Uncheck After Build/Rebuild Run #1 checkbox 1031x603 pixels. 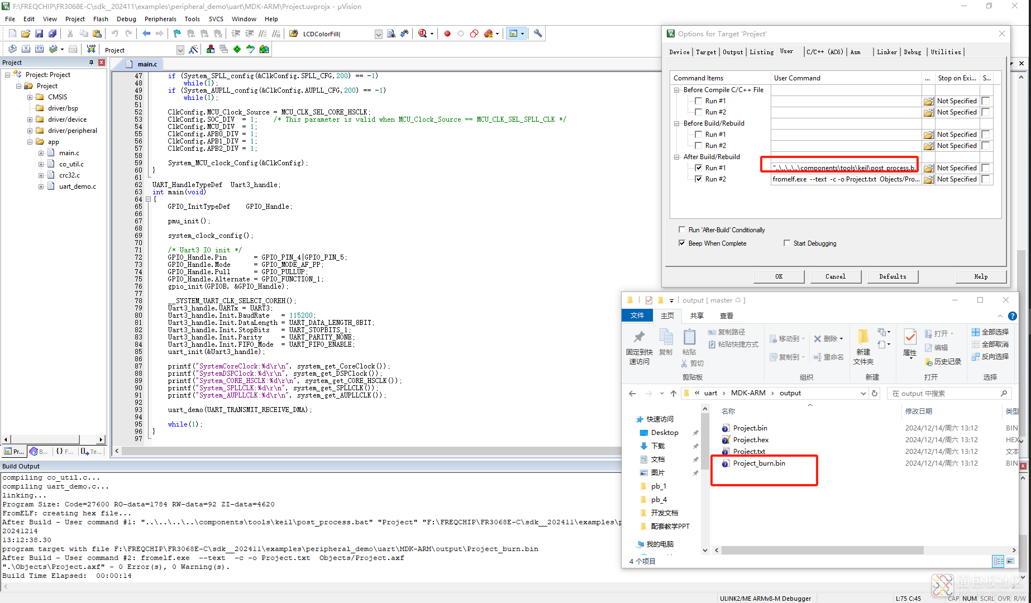[698, 168]
